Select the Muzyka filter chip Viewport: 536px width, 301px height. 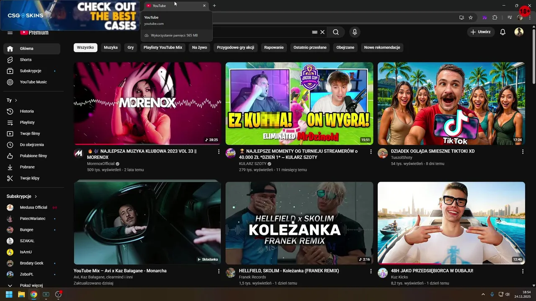(x=111, y=48)
